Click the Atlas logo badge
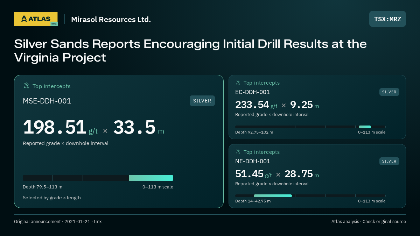 [36, 19]
